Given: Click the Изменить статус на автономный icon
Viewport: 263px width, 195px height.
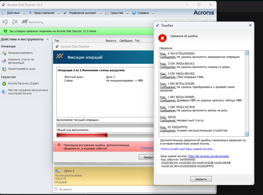Looking at the screenshot, I should [4, 61].
